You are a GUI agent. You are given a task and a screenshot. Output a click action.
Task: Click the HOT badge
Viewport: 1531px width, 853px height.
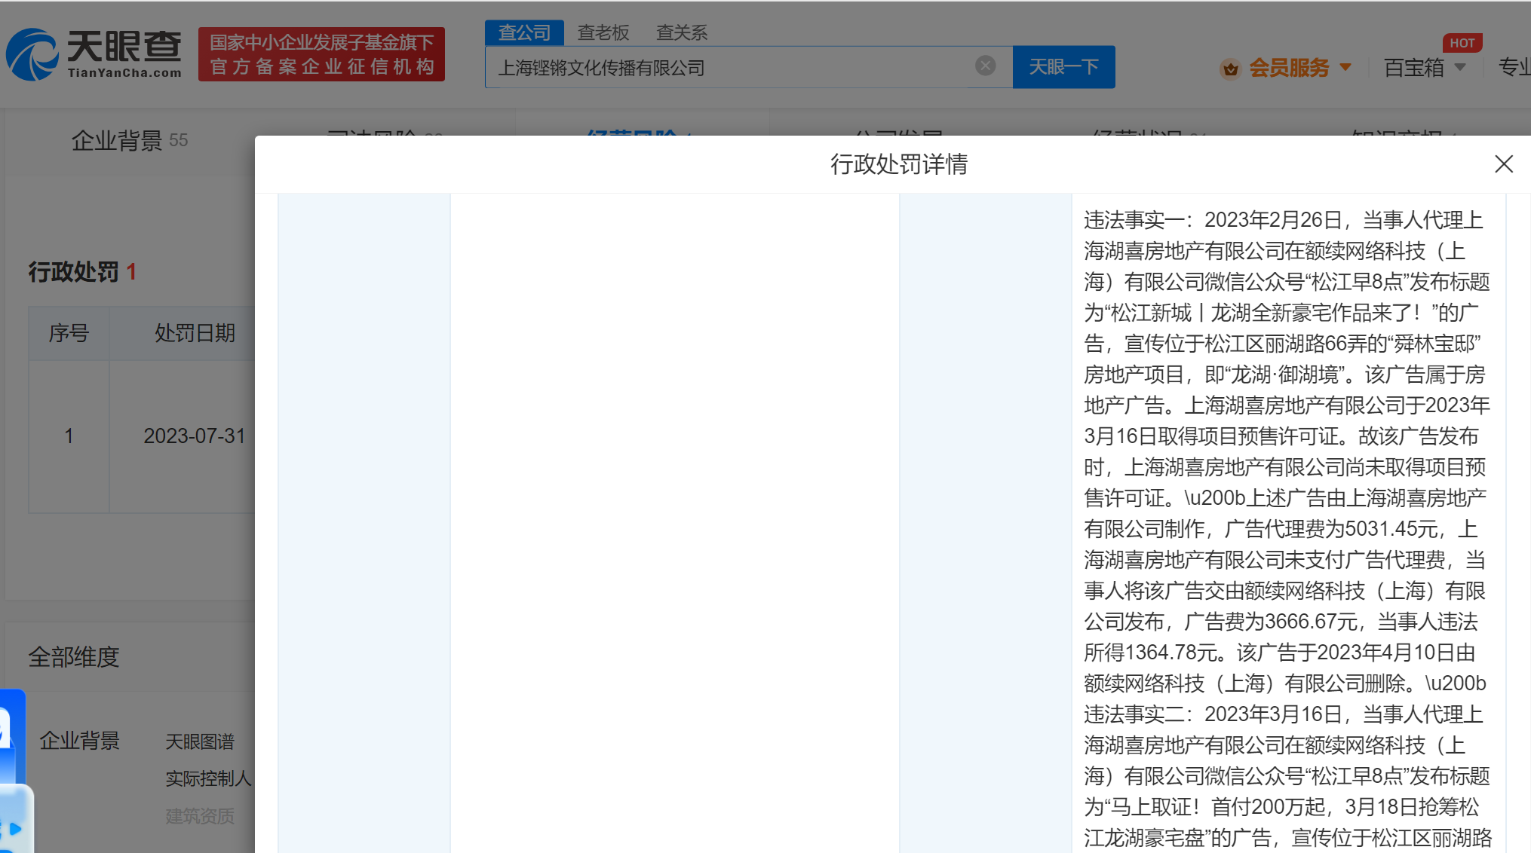click(x=1462, y=43)
